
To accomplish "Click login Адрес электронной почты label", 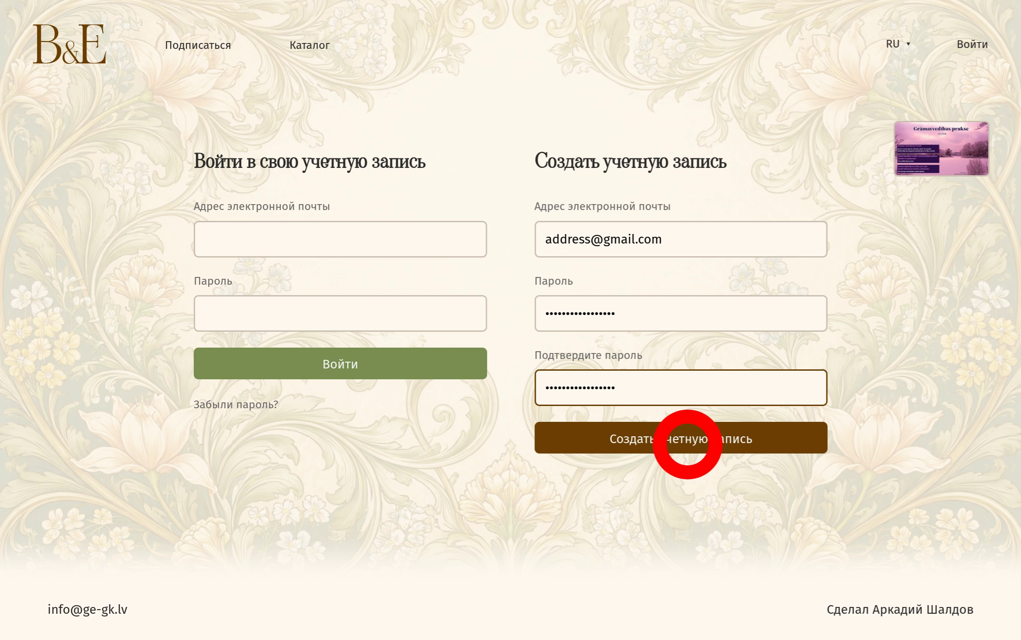I will point(262,206).
